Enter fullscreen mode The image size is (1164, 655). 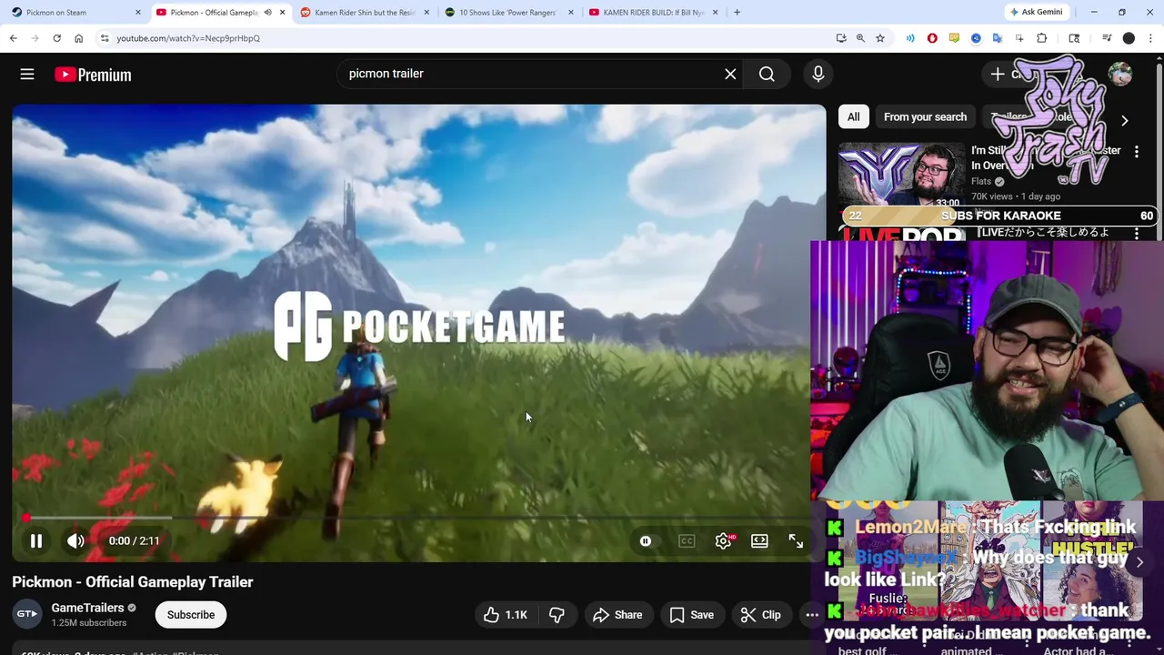click(796, 540)
